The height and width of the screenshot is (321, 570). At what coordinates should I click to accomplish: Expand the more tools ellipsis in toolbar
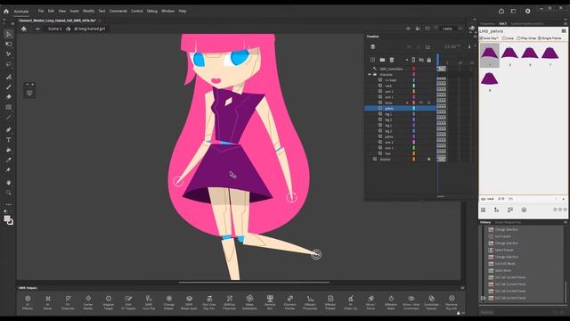pyautogui.click(x=8, y=204)
